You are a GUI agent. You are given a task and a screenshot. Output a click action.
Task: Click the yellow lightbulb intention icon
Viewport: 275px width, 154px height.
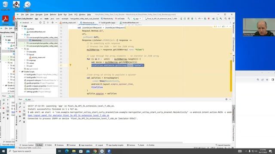tap(70, 65)
